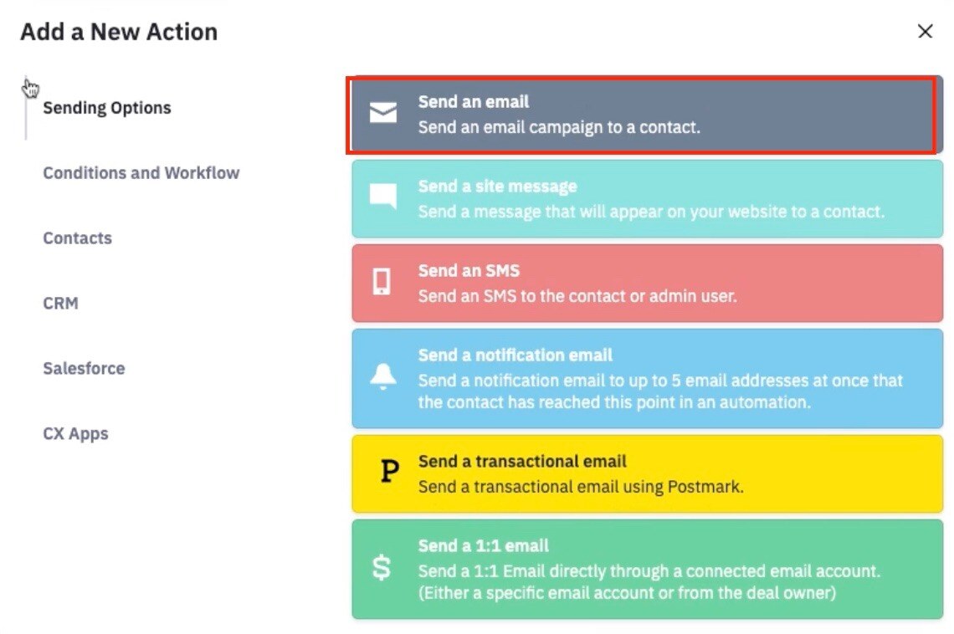
Task: Choose the Send an email action
Action: pos(648,115)
